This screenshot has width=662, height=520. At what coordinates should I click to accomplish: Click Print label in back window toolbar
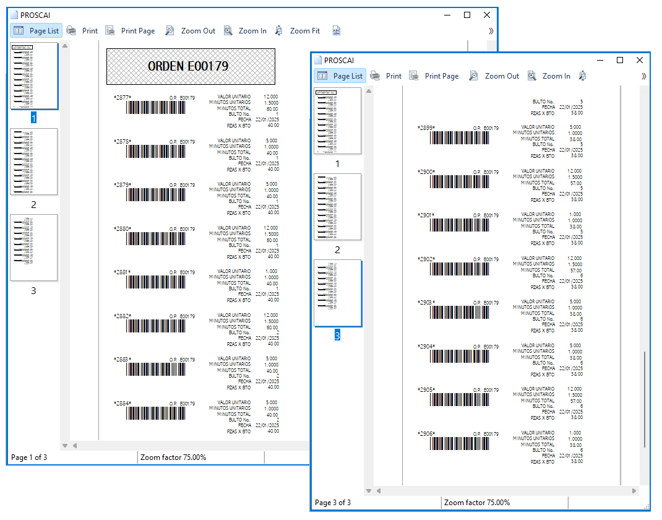coord(90,31)
